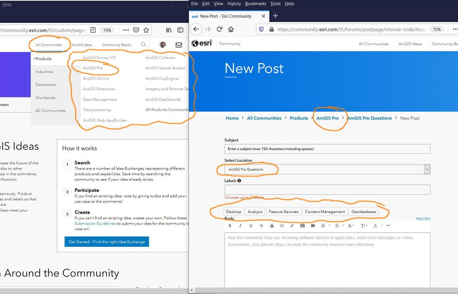458x294 pixels.
Task: Click the ArcGIS Pro Questions breadcrumb link
Action: click(370, 118)
